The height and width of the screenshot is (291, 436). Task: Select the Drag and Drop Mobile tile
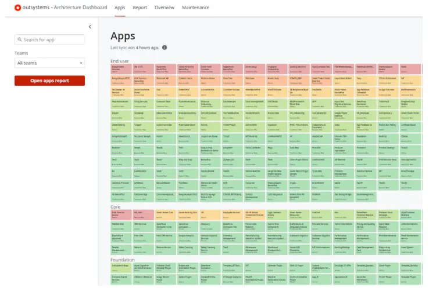[x=410, y=104]
